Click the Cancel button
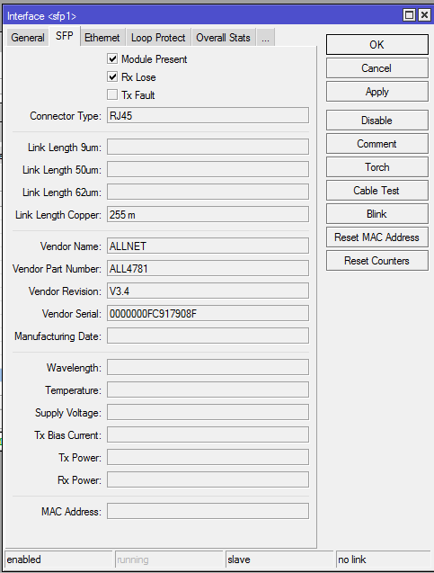The height and width of the screenshot is (573, 434). pos(377,68)
